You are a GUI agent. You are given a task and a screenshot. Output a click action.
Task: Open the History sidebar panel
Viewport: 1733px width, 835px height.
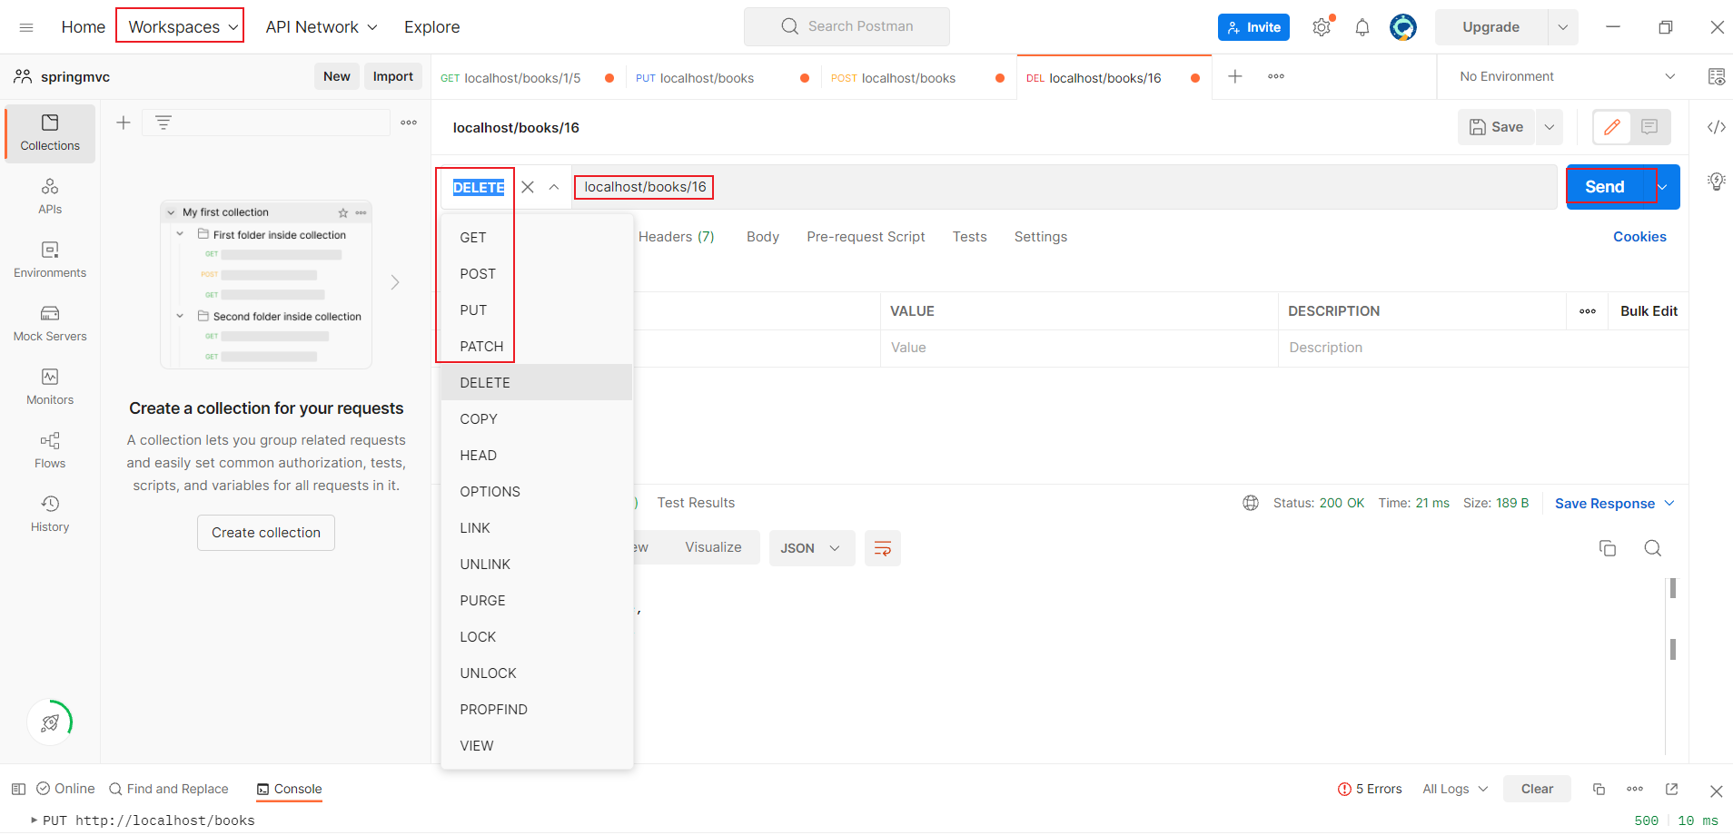pyautogui.click(x=50, y=515)
